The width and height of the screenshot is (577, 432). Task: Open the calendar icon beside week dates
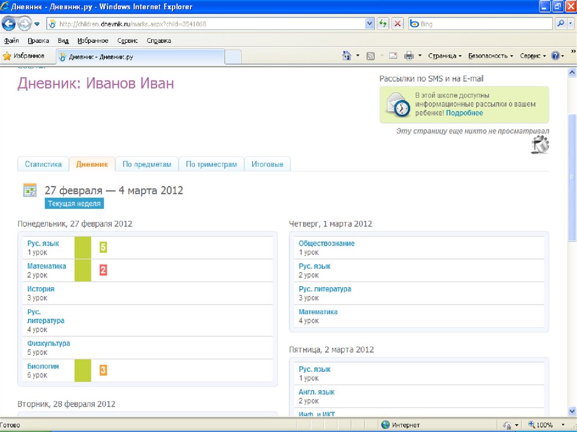tap(30, 190)
